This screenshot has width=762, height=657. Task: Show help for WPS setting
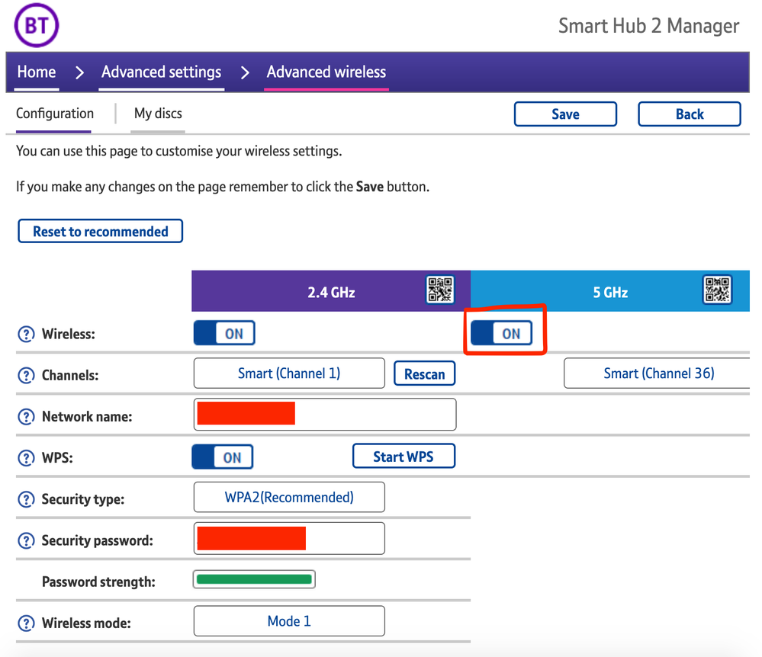point(27,458)
